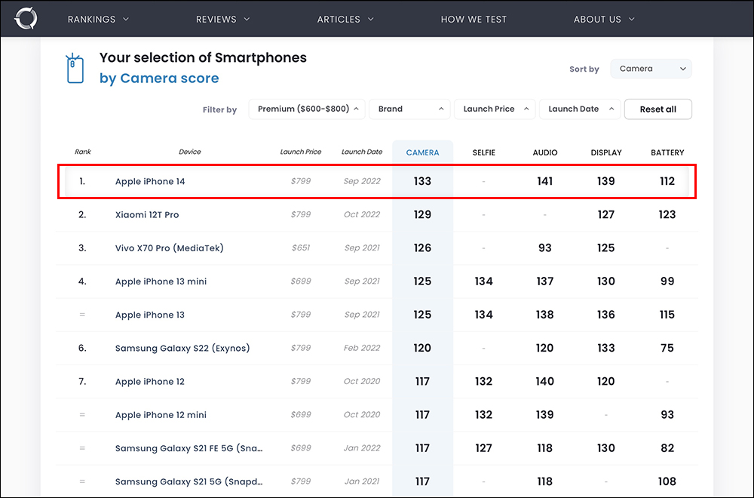Image resolution: width=754 pixels, height=498 pixels.
Task: Click the Launch Date column header
Action: coord(362,152)
